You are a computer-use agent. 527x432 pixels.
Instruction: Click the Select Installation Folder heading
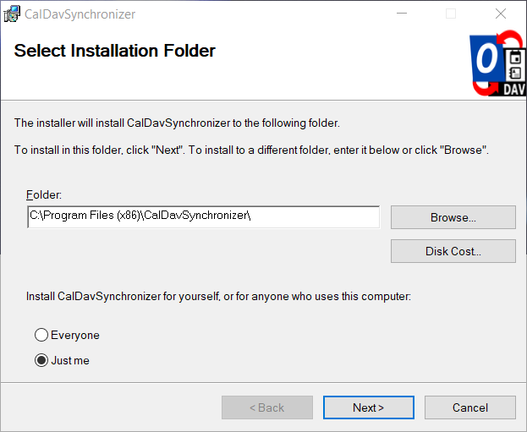tap(115, 51)
